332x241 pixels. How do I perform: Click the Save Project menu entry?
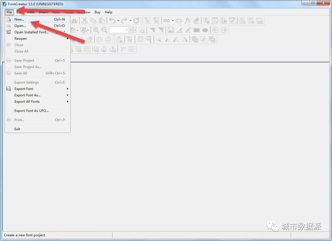pos(38,60)
